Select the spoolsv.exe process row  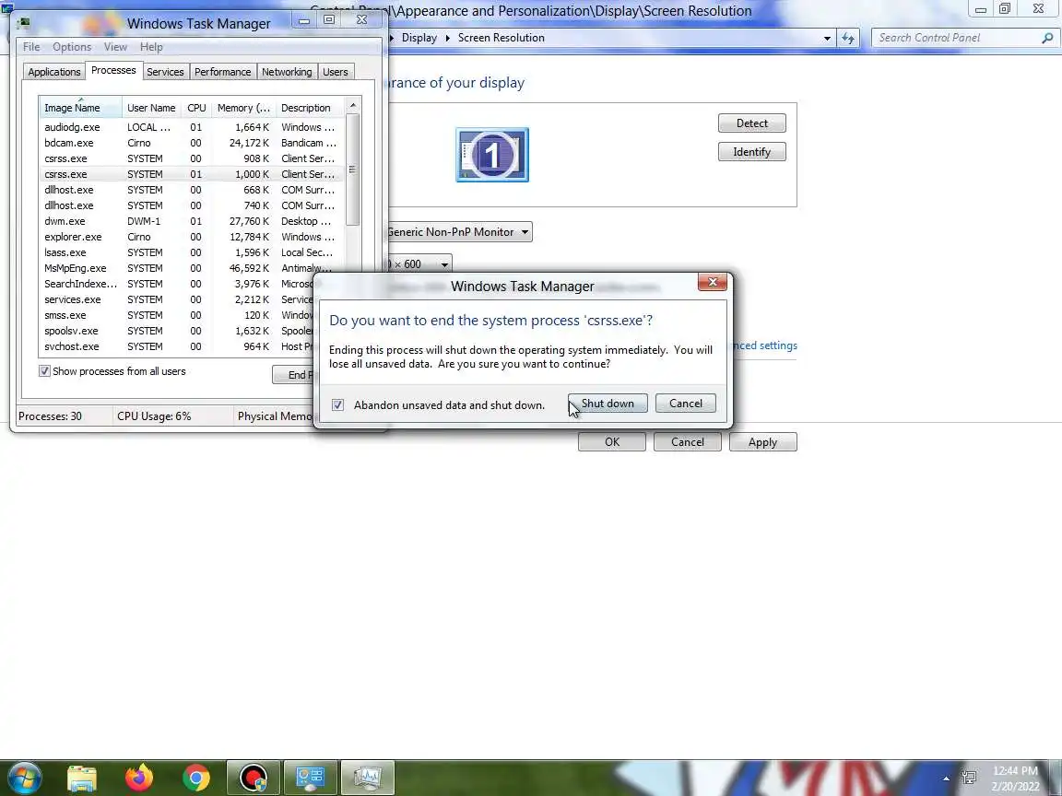pos(176,331)
